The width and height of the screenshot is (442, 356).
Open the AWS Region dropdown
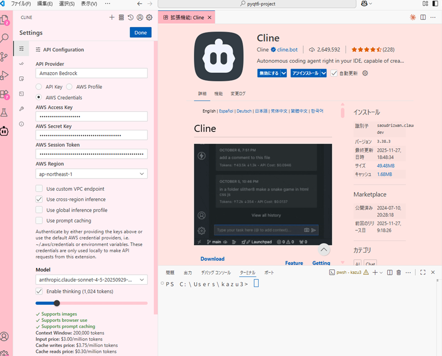tap(92, 174)
